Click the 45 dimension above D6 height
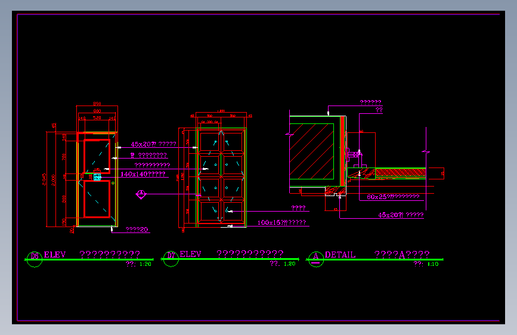The image size is (517, 335). [x=54, y=126]
